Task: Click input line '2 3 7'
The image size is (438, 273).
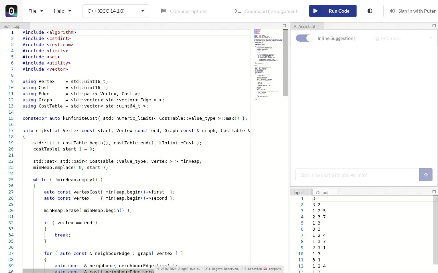Action: (x=319, y=217)
